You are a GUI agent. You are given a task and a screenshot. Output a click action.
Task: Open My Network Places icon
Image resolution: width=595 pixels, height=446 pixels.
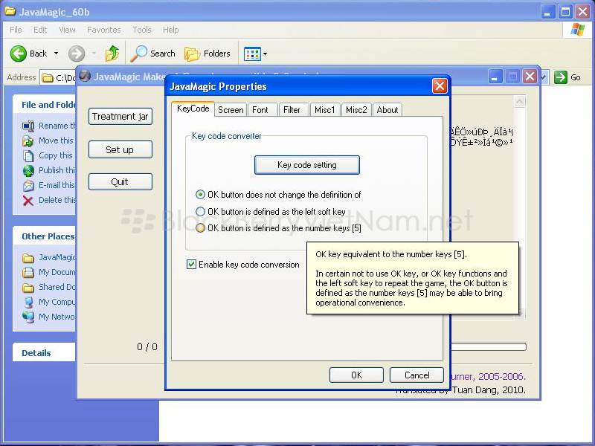28,317
